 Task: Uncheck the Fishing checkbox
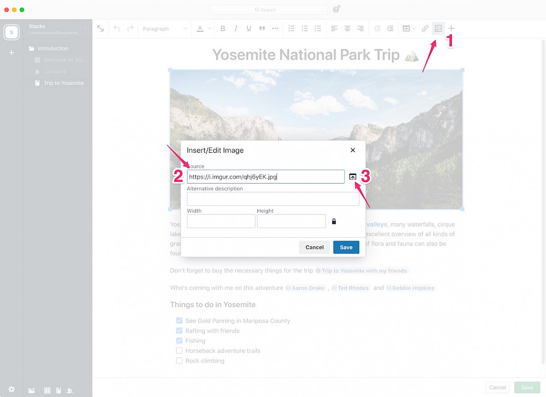(179, 340)
